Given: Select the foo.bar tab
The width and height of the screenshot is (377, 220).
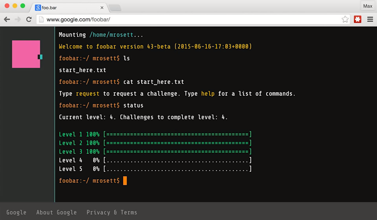Looking at the screenshot, I should pyautogui.click(x=68, y=8).
